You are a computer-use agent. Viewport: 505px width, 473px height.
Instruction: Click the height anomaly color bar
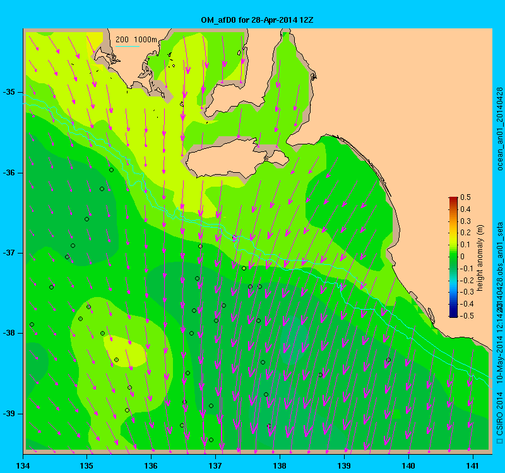[x=453, y=257]
